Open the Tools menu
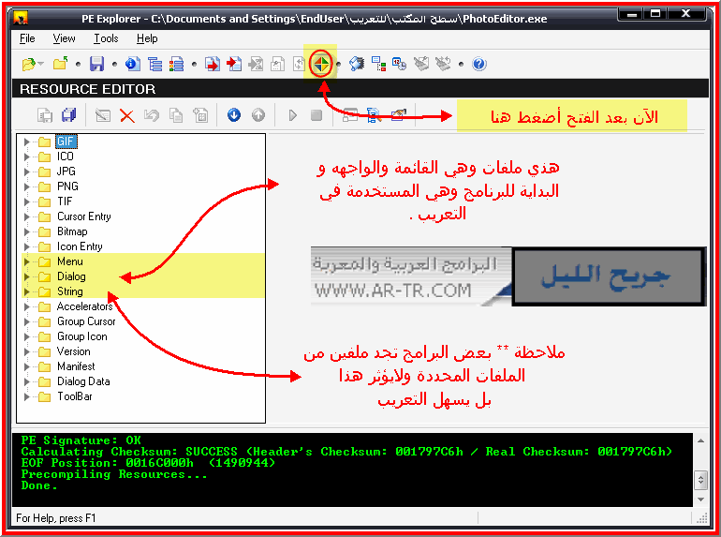 tap(106, 38)
